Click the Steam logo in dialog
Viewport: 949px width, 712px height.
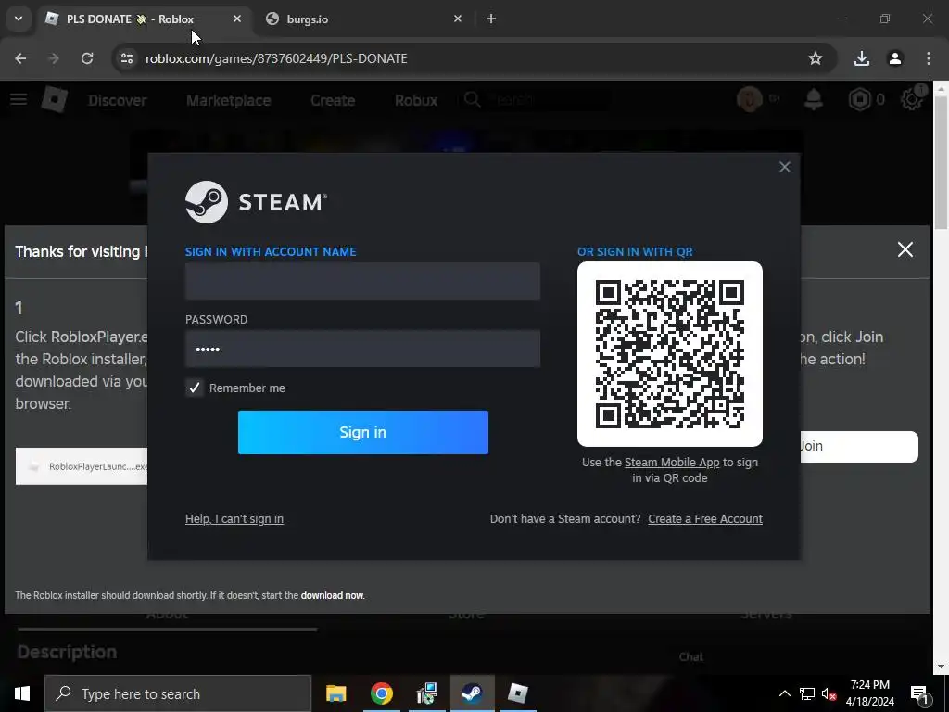point(256,202)
